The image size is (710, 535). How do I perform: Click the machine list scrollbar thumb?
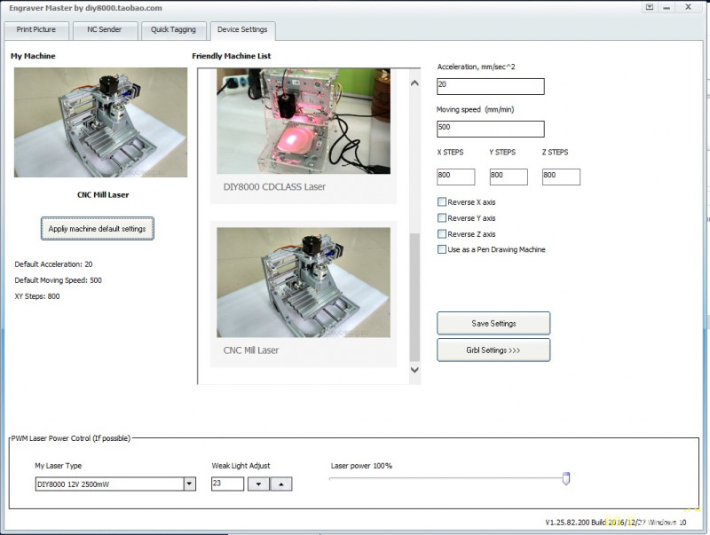pos(414,297)
